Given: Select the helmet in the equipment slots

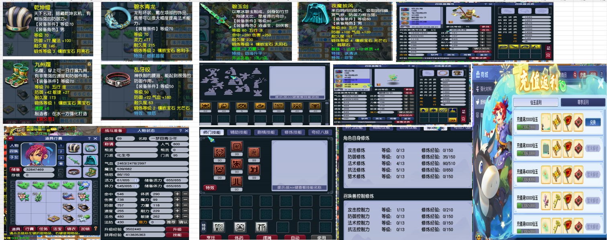Looking at the screenshot, I should pyautogui.click(x=74, y=148).
